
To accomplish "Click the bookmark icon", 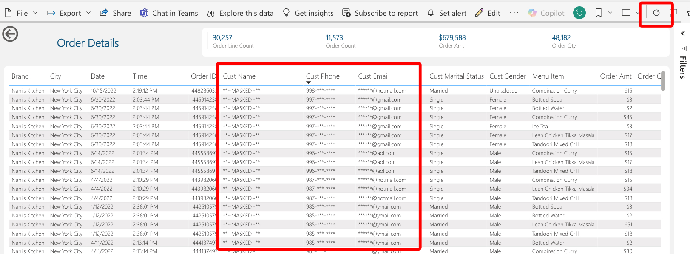I will [x=599, y=13].
